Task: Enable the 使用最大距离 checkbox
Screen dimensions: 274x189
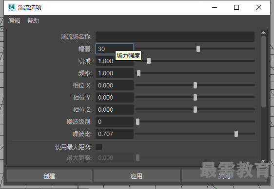Action: (x=99, y=147)
